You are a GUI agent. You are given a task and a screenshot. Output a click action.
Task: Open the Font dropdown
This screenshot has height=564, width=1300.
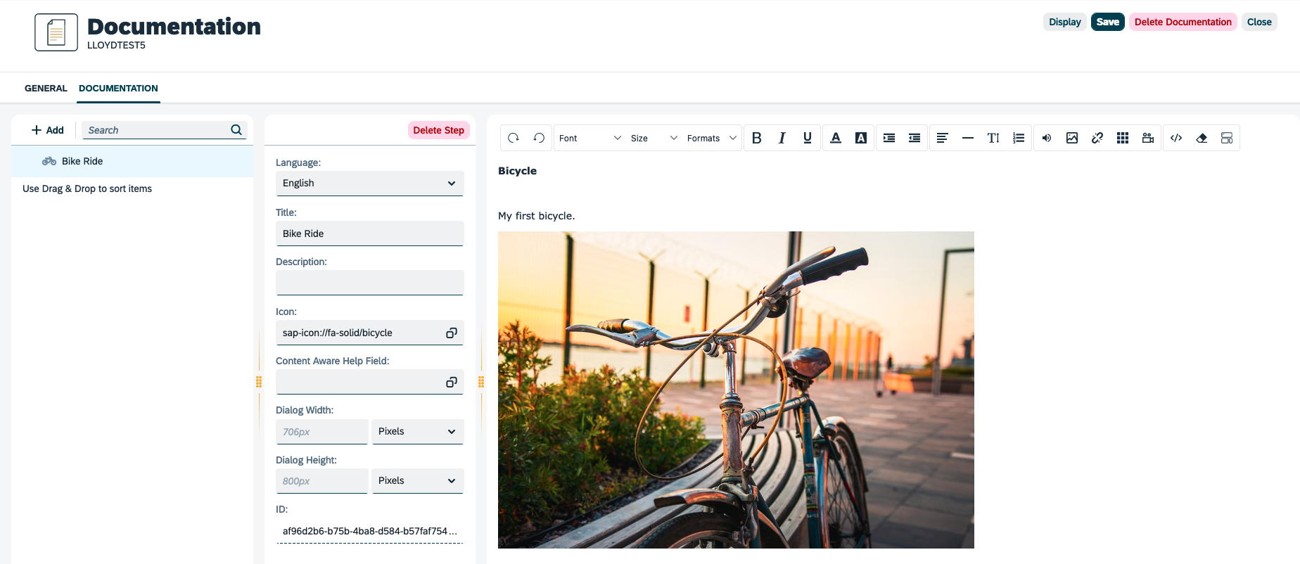click(x=590, y=138)
